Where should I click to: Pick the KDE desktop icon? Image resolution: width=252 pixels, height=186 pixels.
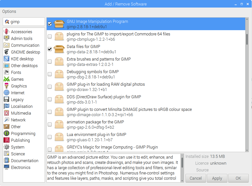click(7, 59)
